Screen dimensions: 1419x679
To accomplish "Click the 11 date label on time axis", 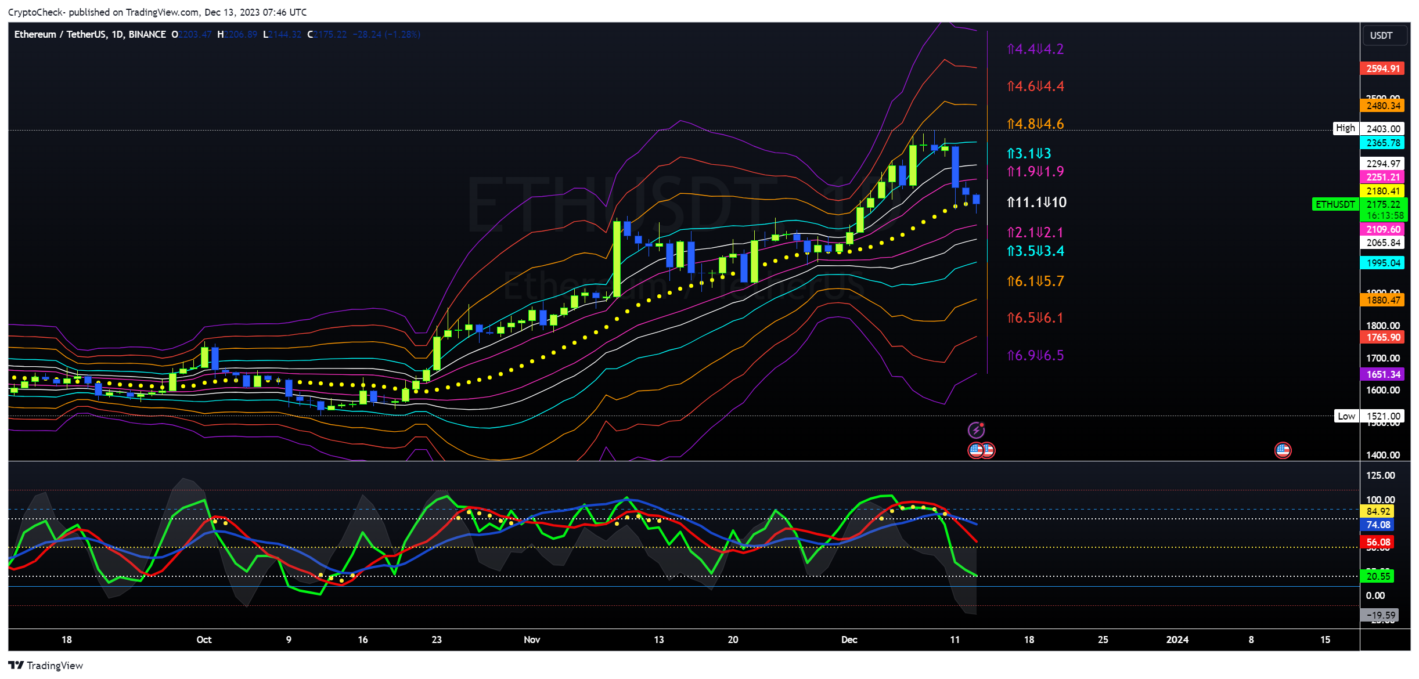I will (x=955, y=640).
